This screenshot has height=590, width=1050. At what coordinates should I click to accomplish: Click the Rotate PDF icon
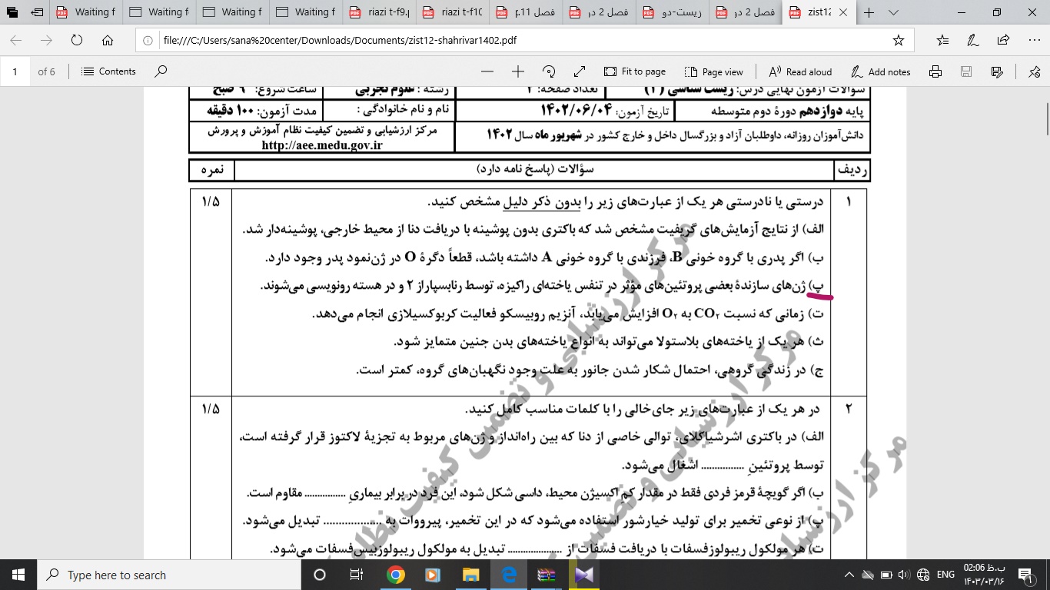click(549, 71)
